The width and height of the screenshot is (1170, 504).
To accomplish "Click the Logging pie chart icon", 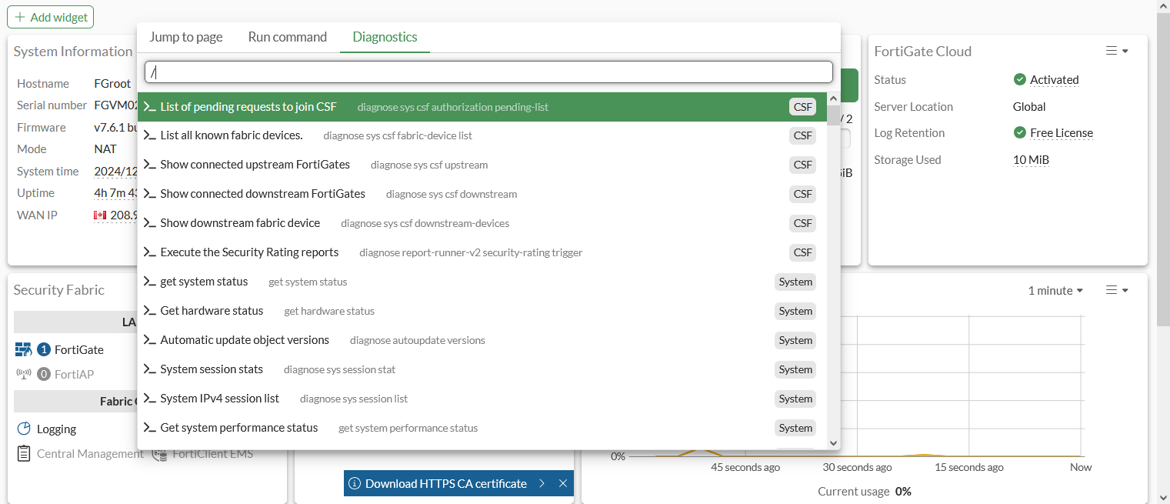I will [24, 429].
